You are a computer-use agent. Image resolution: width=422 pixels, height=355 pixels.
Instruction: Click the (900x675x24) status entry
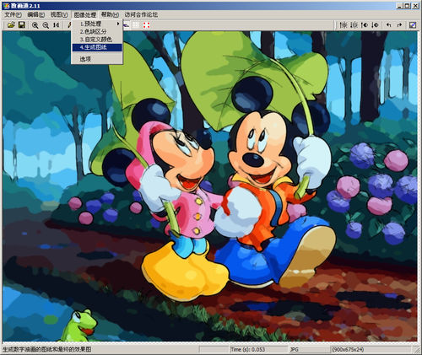[348, 349]
